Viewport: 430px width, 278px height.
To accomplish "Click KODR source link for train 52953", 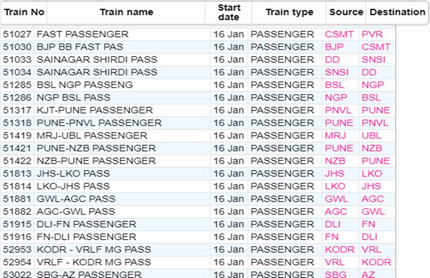I will [339, 250].
